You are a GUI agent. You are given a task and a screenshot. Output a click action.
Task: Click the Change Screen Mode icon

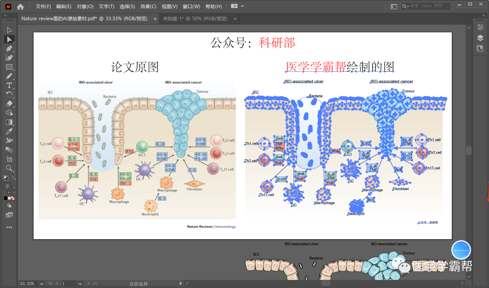[x=9, y=215]
